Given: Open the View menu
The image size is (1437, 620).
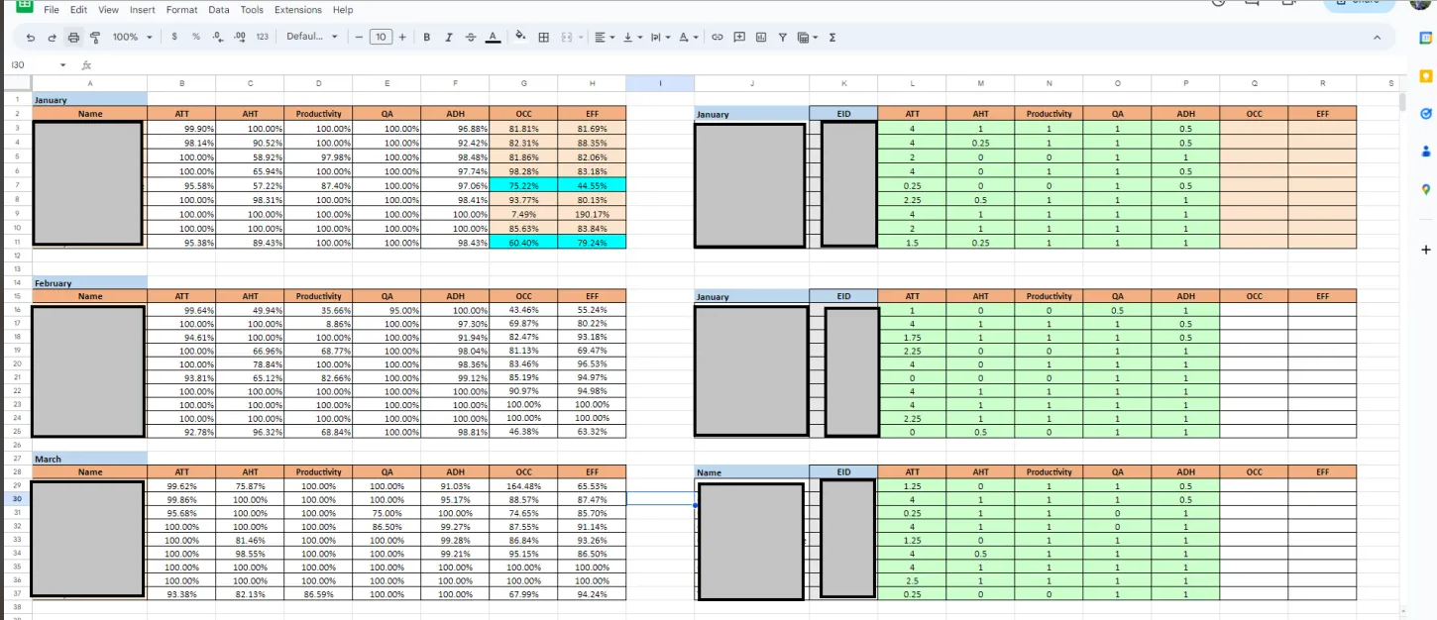Looking at the screenshot, I should 108,9.
